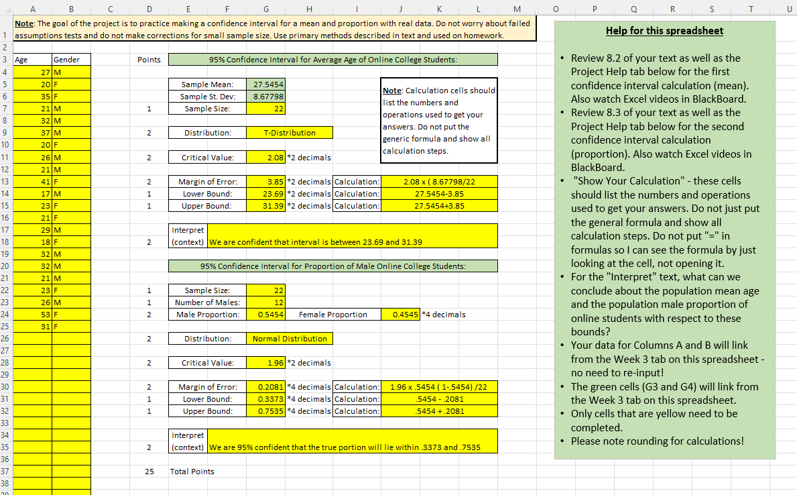Viewport: 797px width, 495px height.
Task: Select calculation cell .5454 - .2081
Action: (x=439, y=399)
